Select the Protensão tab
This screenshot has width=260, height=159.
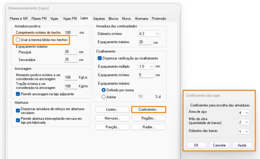click(x=159, y=18)
